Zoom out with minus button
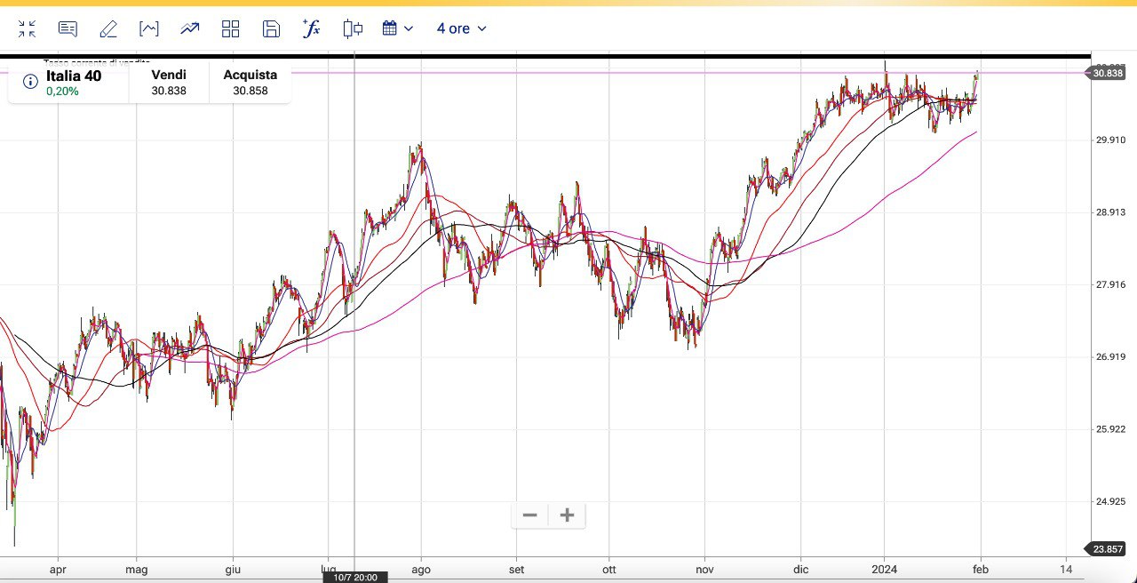Viewport: 1137px width, 583px height. click(x=530, y=515)
